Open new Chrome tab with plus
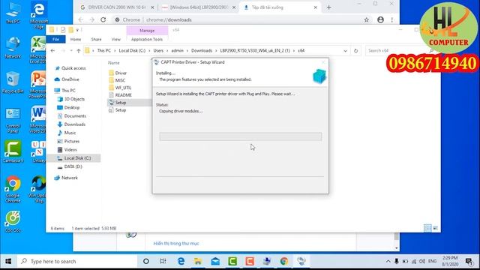Screen dimensions: 480x270 pyautogui.click(x=328, y=7)
